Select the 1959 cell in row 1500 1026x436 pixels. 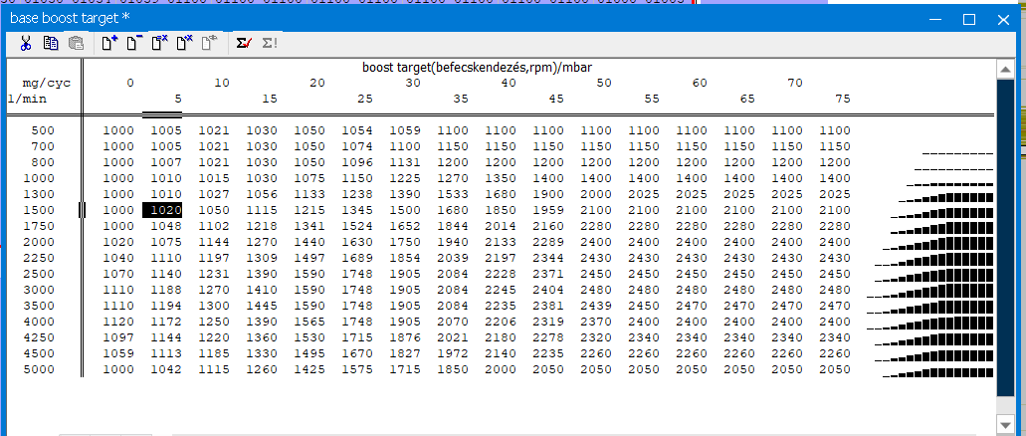(548, 210)
